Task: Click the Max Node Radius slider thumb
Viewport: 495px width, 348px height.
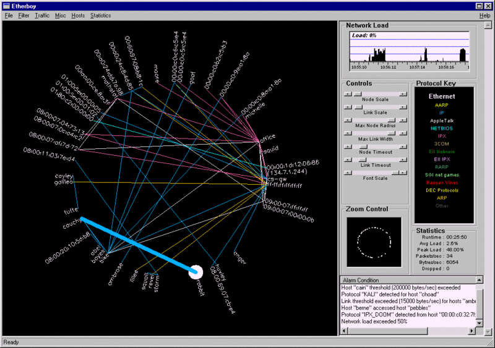Action: (x=392, y=120)
